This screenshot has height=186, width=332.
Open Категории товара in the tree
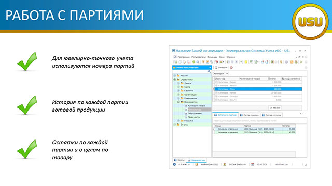tap(196, 105)
